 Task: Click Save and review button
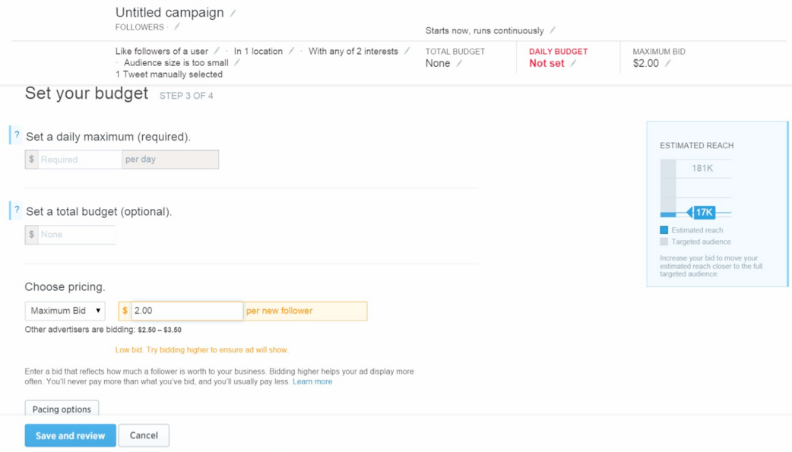(70, 435)
